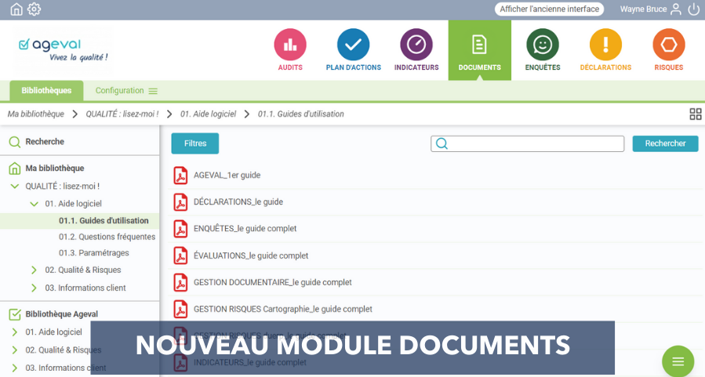Screen dimensions: 705x377
Task: Open ÉVALUATIONS_le guide complet document
Action: click(x=251, y=256)
